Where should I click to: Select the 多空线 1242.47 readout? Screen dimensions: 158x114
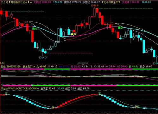[91, 2]
